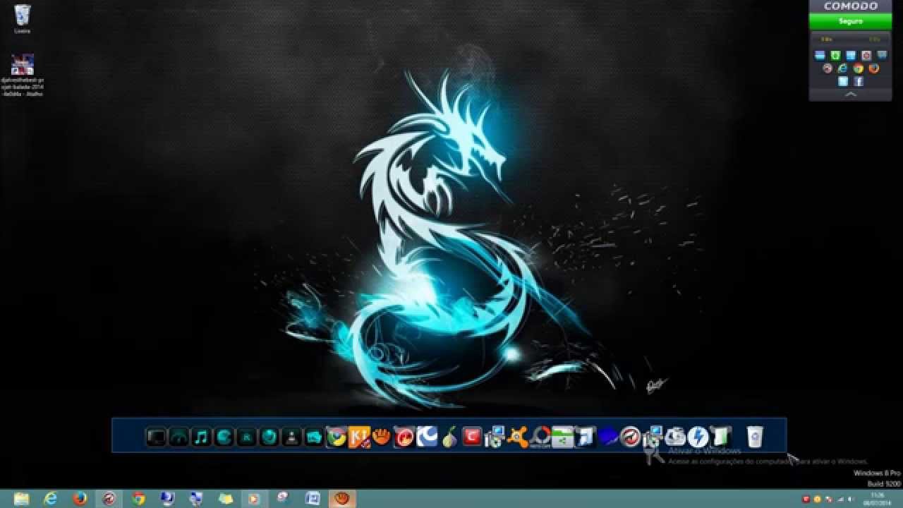
Task: Open the blue lightning bolt icon in dock
Action: tap(698, 437)
